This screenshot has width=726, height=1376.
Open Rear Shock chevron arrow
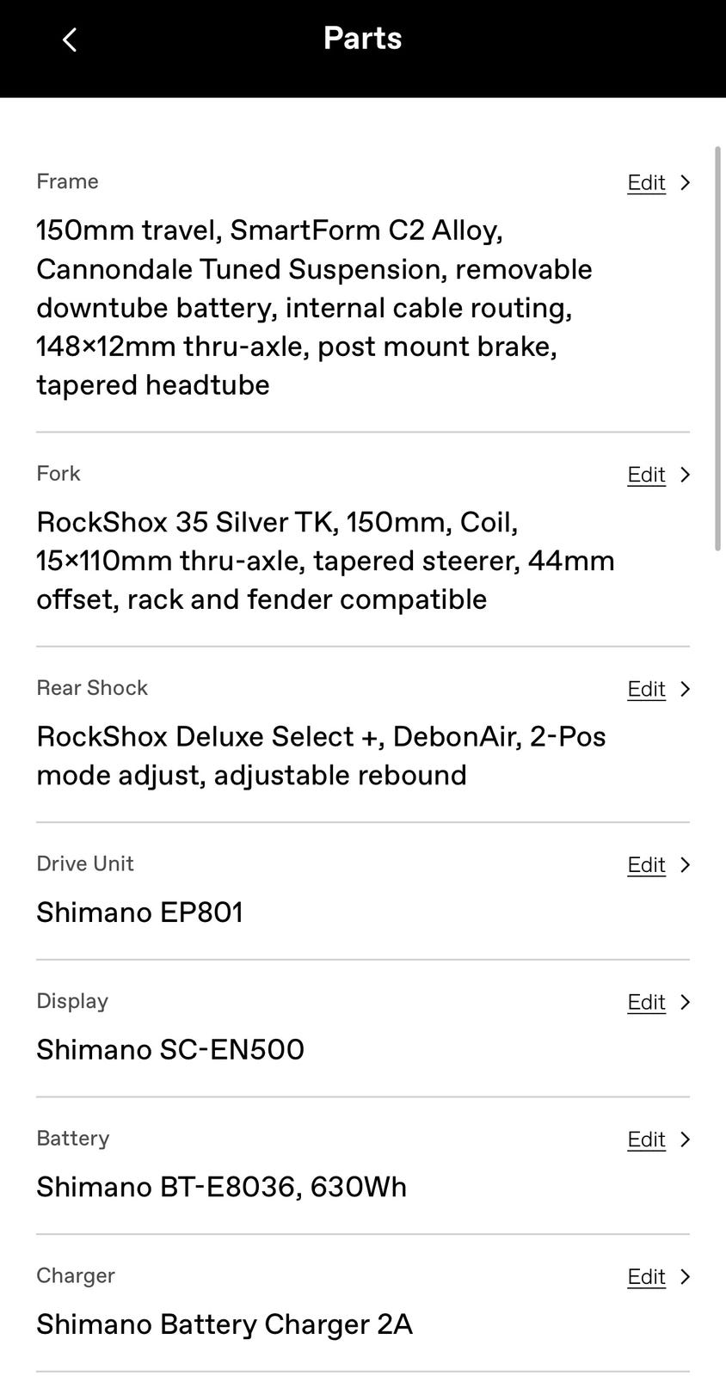pyautogui.click(x=686, y=689)
